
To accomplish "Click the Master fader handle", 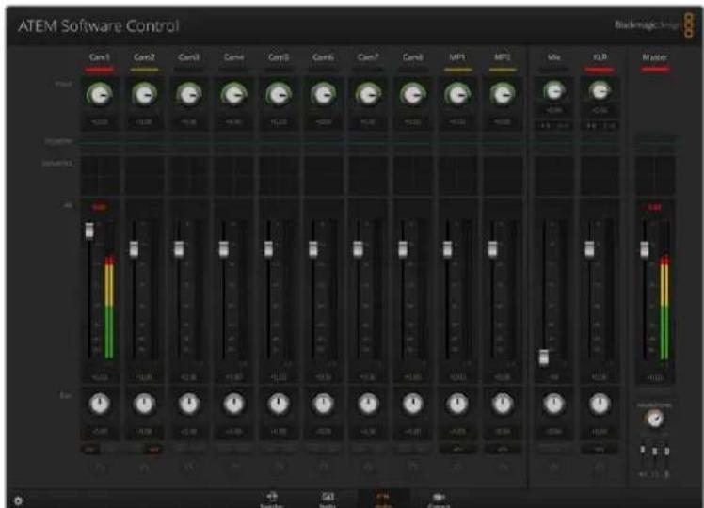I will click(645, 249).
